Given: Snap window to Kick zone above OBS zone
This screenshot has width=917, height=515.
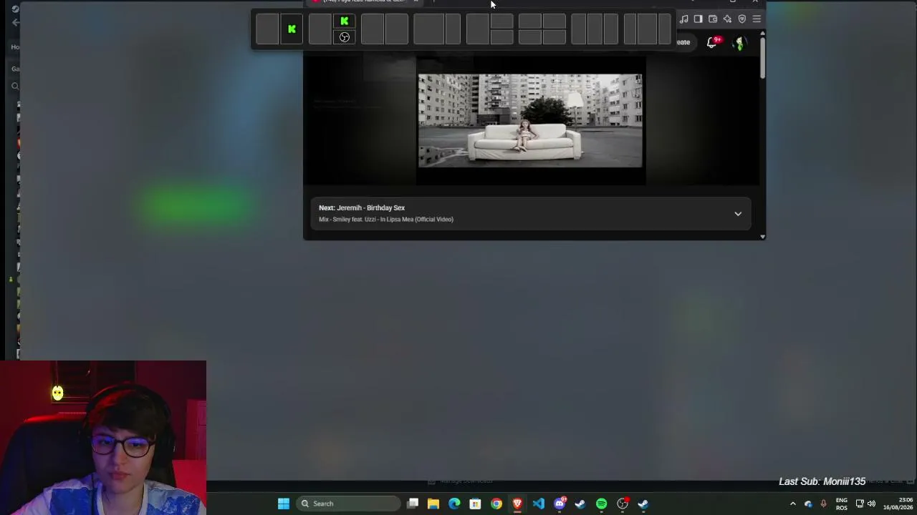Looking at the screenshot, I should click(345, 21).
